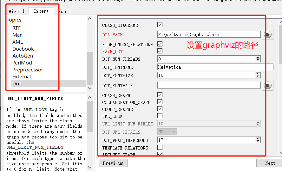This screenshot has width=282, height=171.
Task: Click the Topics header
Action: (14, 20)
